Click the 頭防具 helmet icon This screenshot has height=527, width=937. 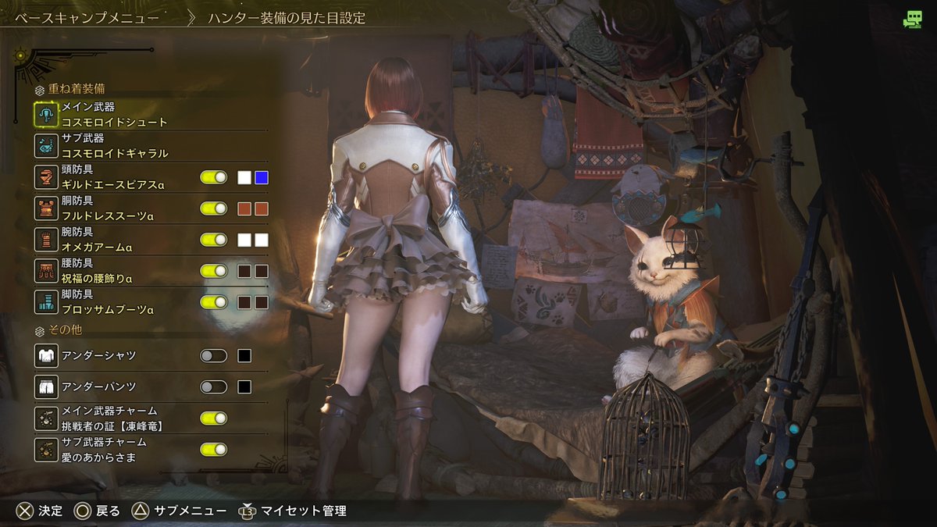coord(47,177)
